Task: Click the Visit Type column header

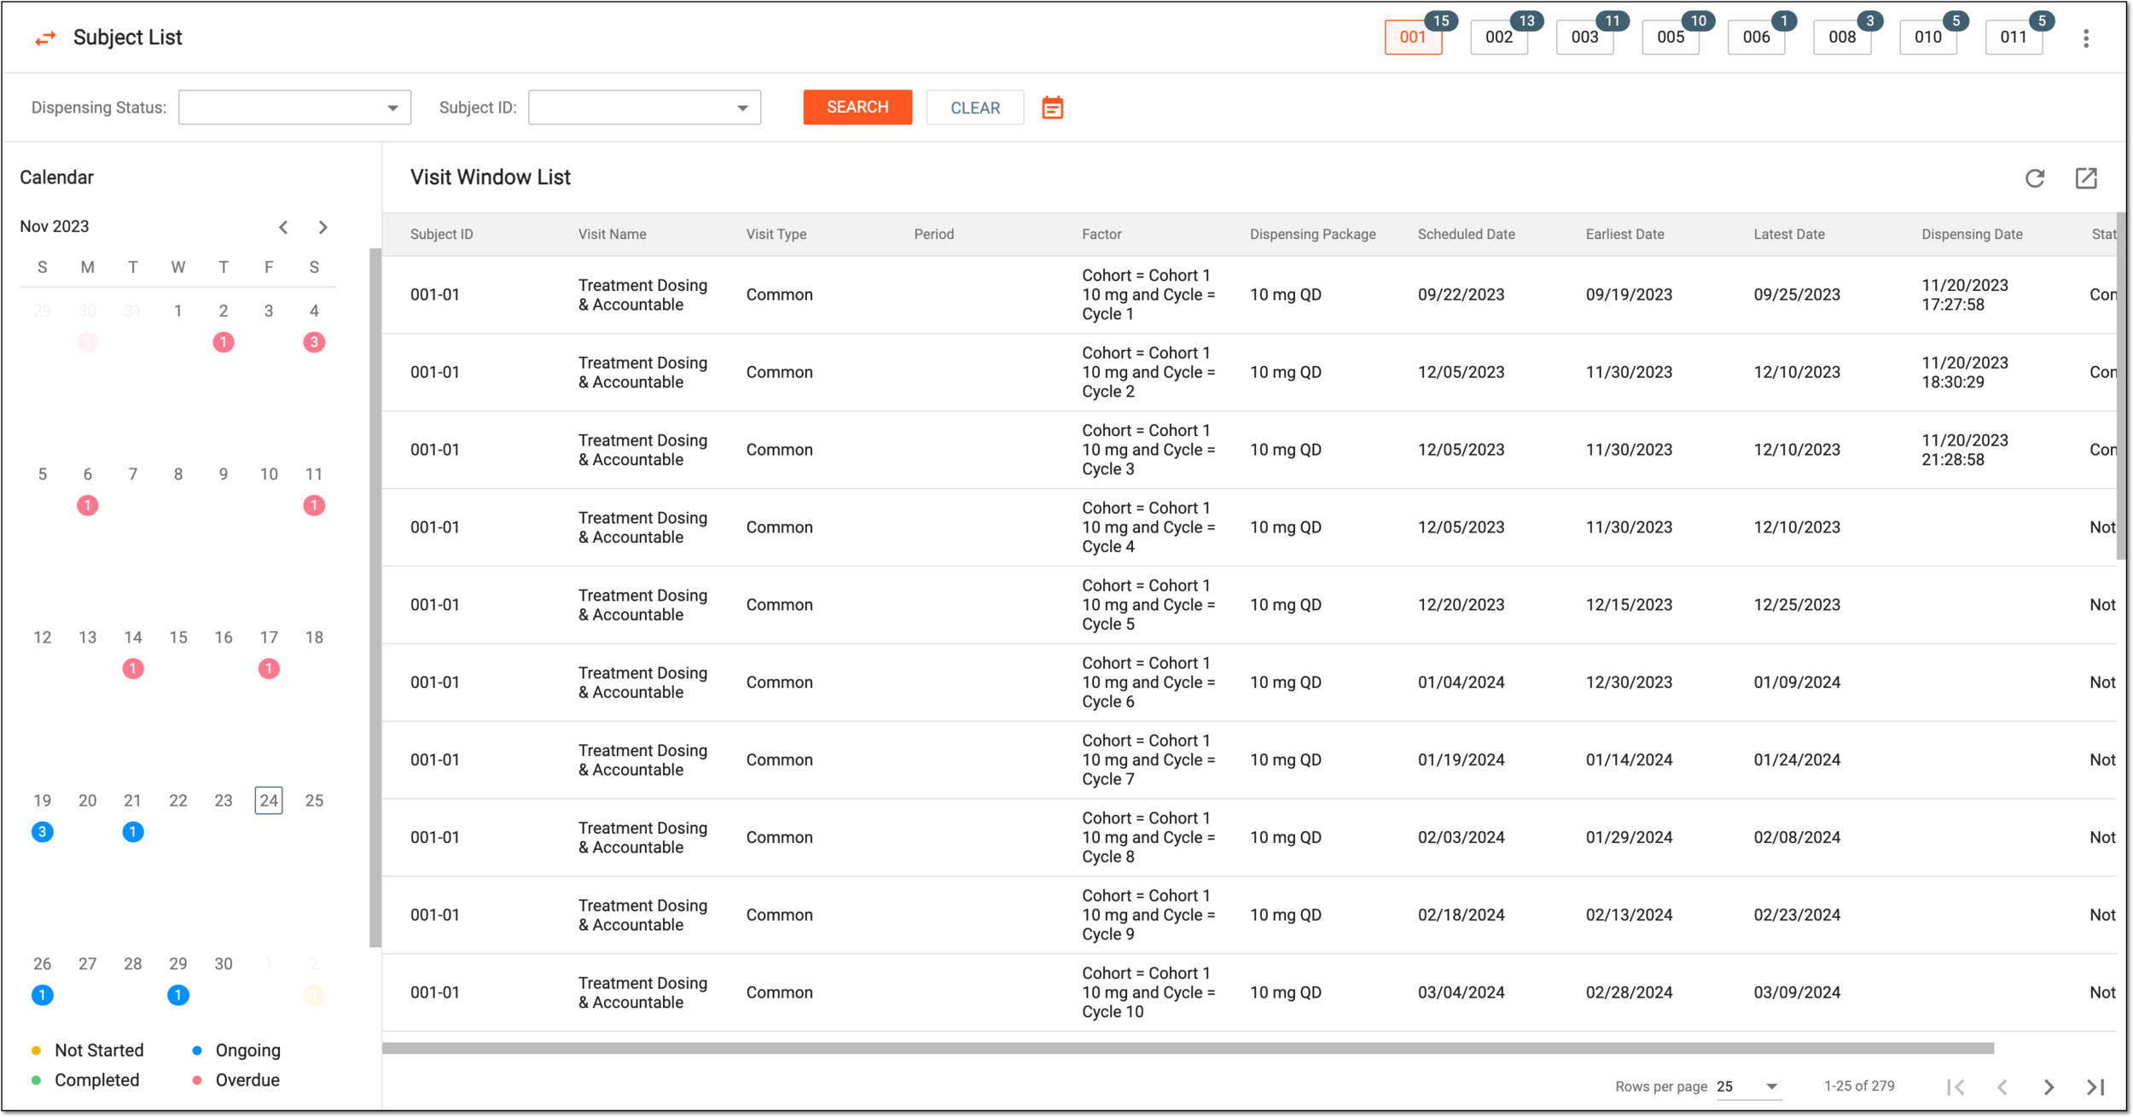Action: coord(776,234)
